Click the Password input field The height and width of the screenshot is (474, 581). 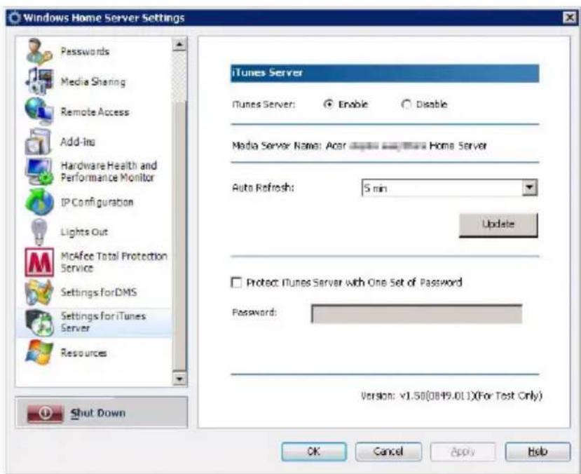[416, 314]
